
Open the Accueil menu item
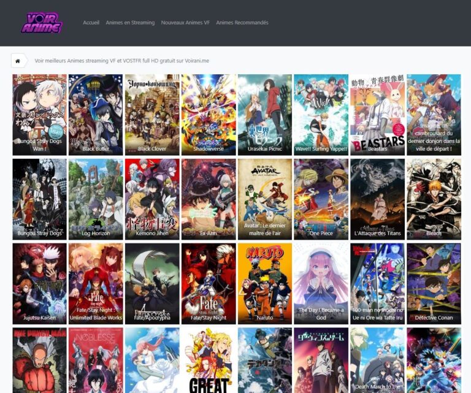91,23
